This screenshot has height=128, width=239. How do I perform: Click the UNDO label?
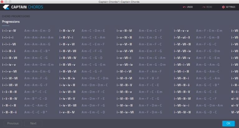[x=190, y=7]
